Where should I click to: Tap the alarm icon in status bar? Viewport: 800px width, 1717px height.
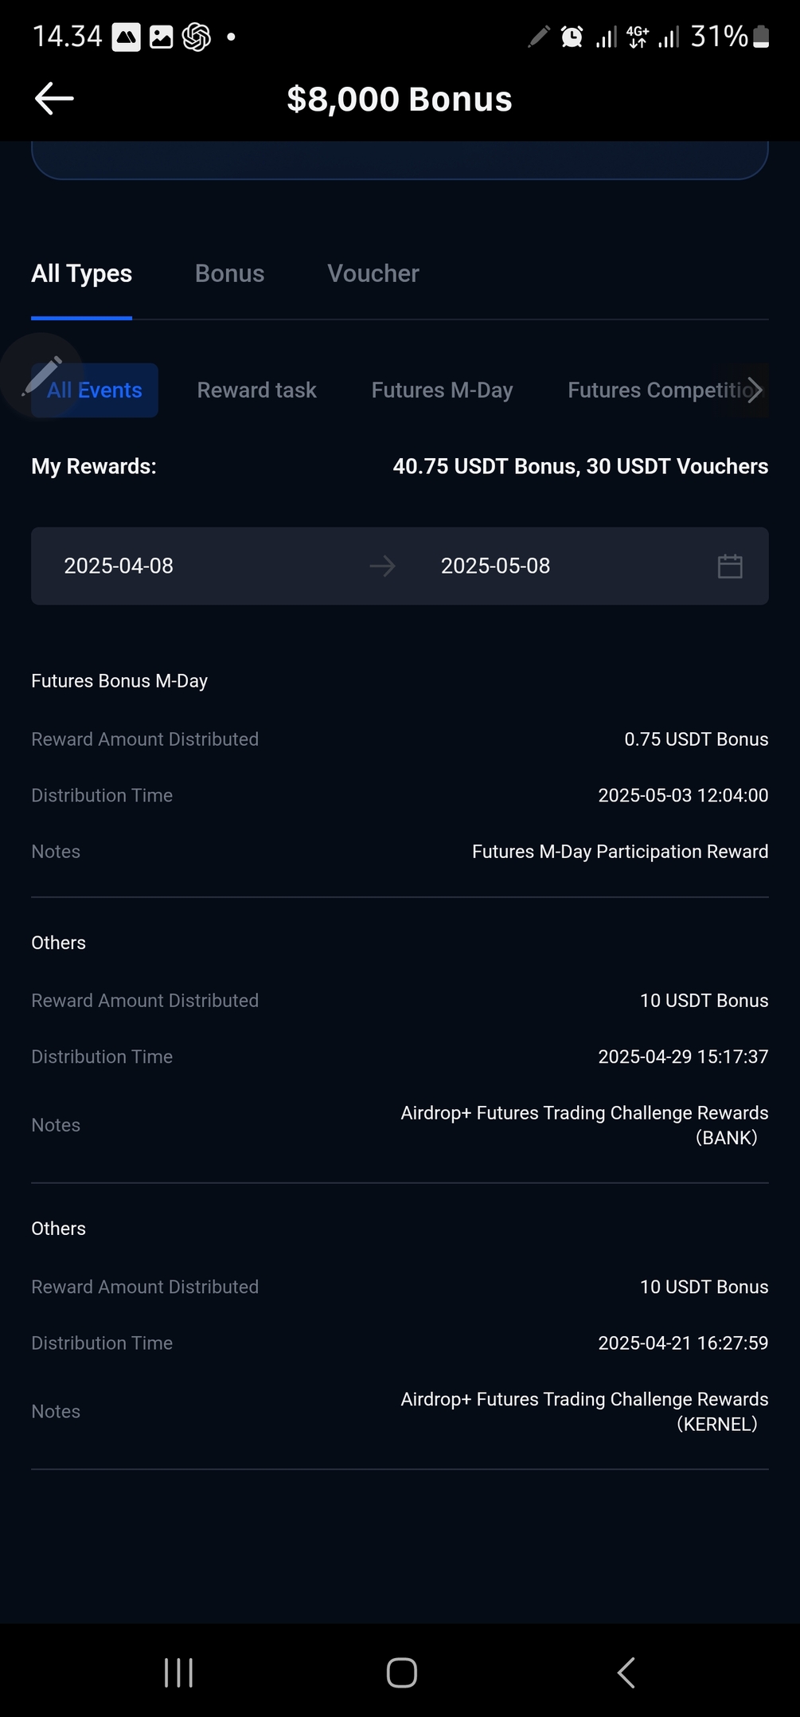(572, 37)
